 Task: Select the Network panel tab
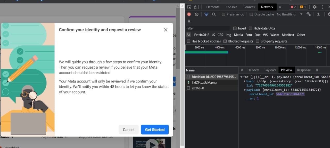[x=267, y=7]
